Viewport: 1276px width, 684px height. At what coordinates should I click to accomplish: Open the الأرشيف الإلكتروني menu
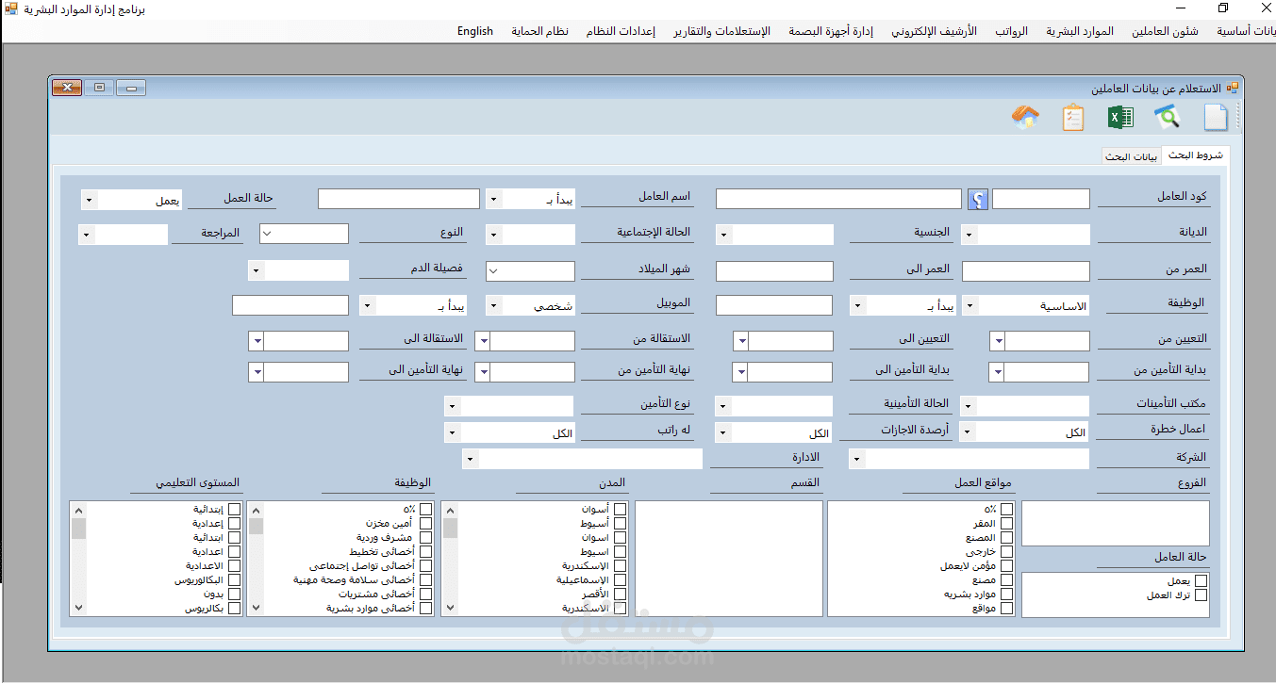(x=935, y=31)
